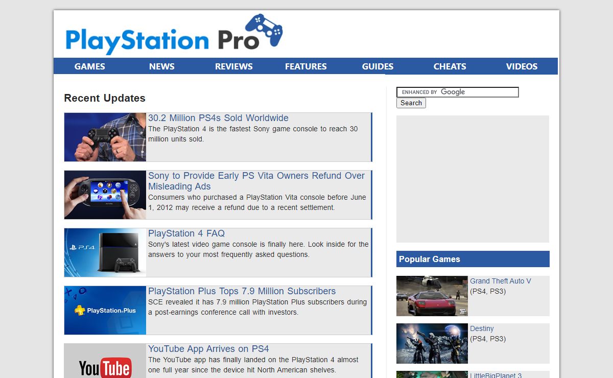613x378 pixels.
Task: Click the text 'answers to your most frequently asked questions.'
Action: pos(229,254)
